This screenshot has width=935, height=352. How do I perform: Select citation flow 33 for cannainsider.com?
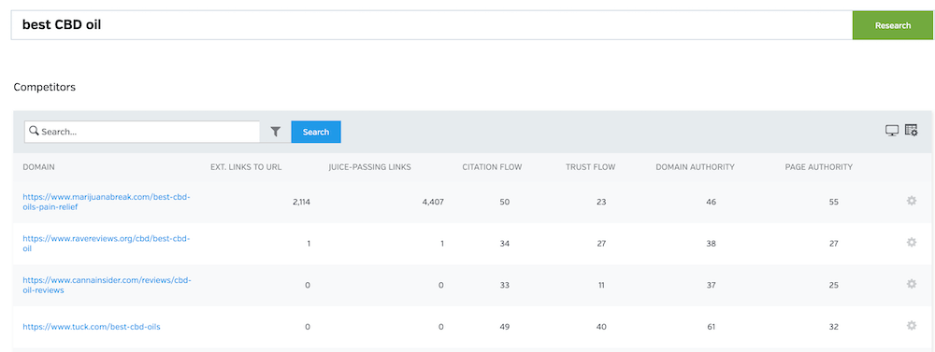click(x=505, y=286)
